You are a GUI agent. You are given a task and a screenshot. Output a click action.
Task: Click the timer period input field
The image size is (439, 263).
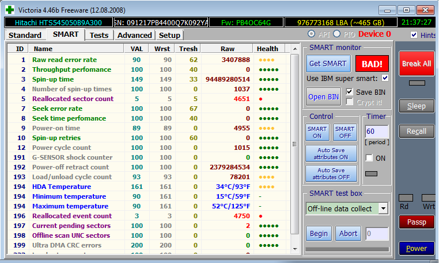click(376, 132)
